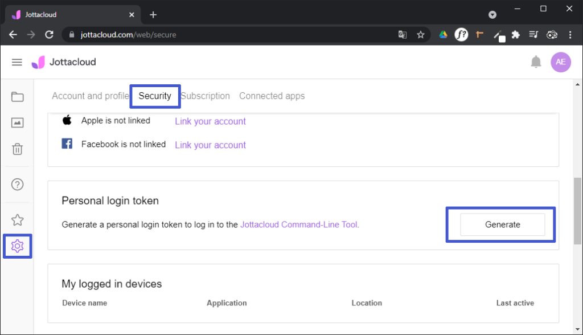Click the address bar URL
Viewport: 583px width, 335px height.
click(x=128, y=35)
